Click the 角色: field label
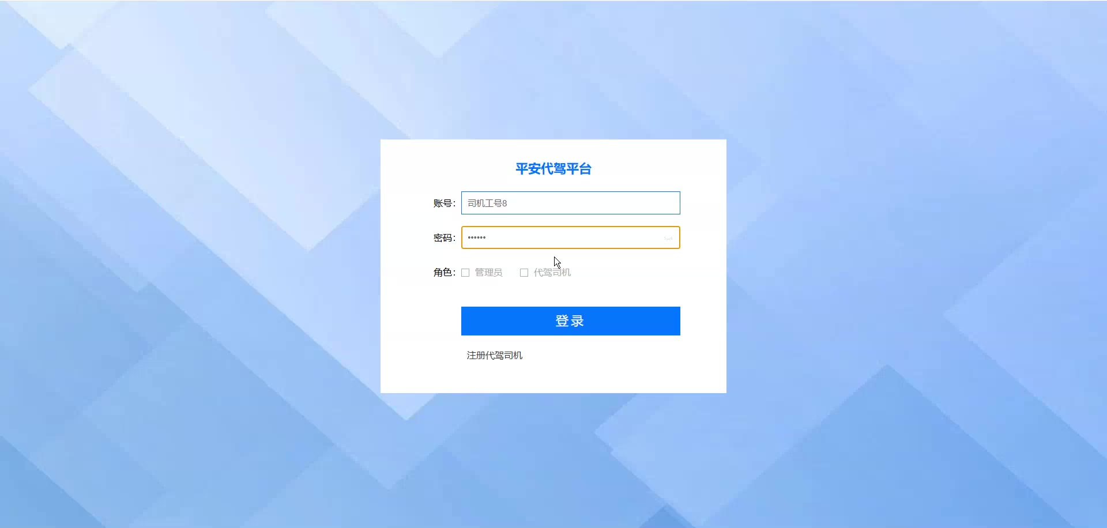This screenshot has height=528, width=1107. click(x=445, y=273)
